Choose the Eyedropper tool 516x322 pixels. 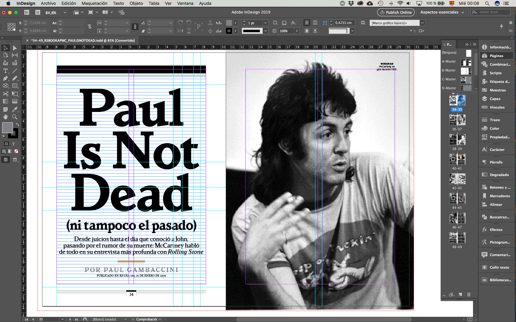click(15, 109)
